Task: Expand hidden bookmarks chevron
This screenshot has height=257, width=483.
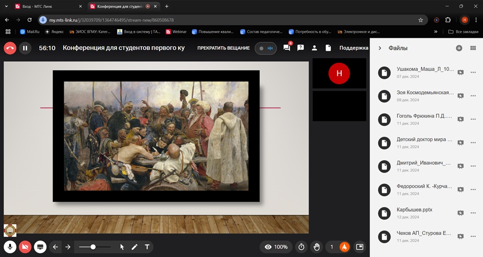Action: click(x=436, y=31)
